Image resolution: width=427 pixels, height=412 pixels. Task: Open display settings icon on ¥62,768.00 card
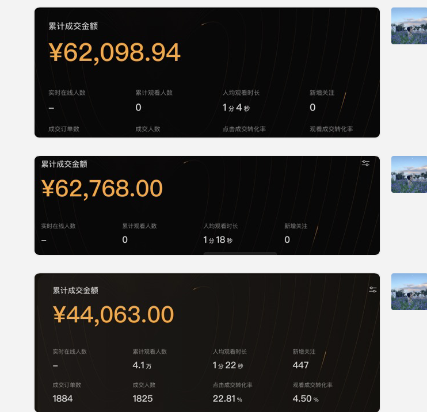point(365,163)
